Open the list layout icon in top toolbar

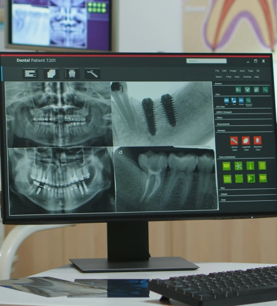[x=30, y=74]
